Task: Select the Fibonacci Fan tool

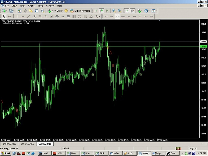Action: [x=80, y=16]
